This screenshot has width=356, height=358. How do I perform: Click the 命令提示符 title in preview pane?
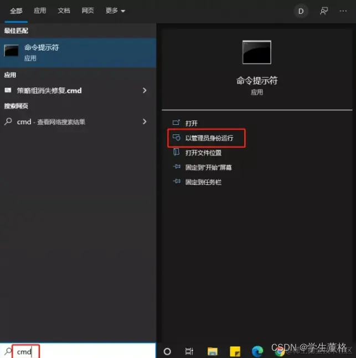tap(257, 80)
